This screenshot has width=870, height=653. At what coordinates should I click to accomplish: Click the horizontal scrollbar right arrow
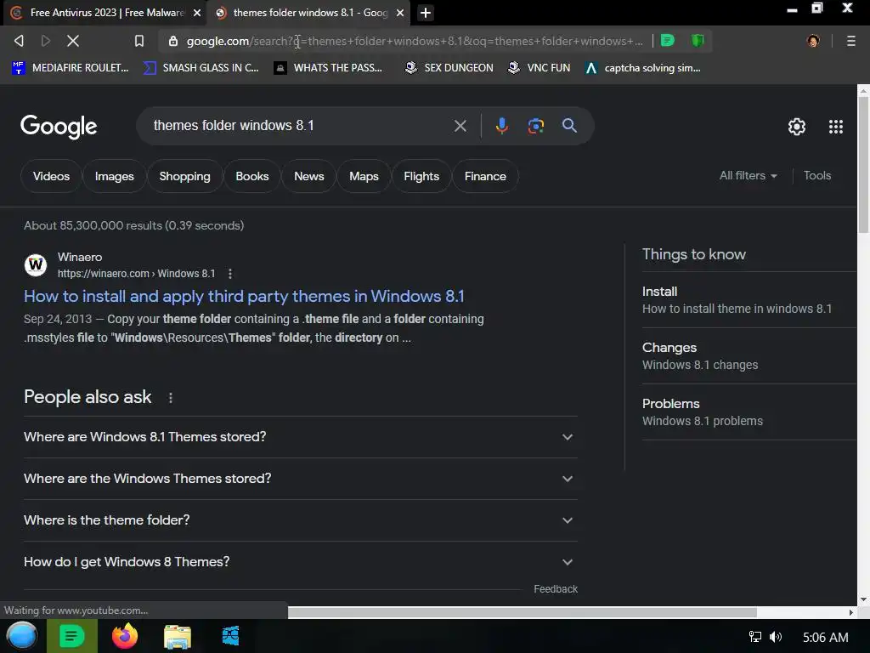click(851, 612)
